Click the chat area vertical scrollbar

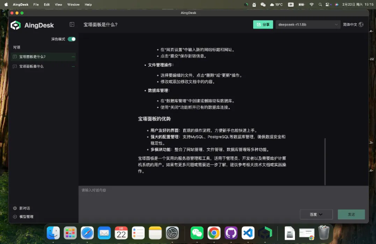click(325, 162)
